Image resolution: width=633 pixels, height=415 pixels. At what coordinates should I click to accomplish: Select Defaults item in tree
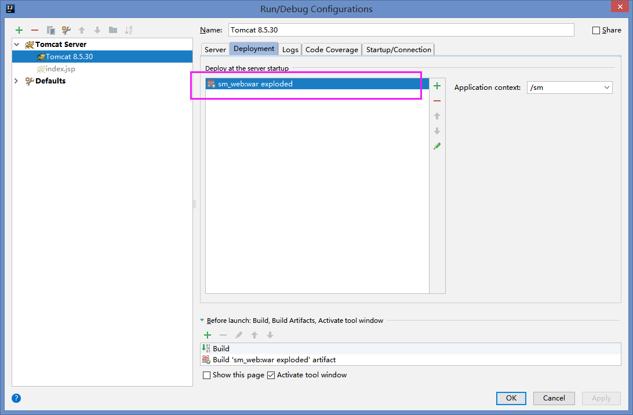click(x=50, y=81)
